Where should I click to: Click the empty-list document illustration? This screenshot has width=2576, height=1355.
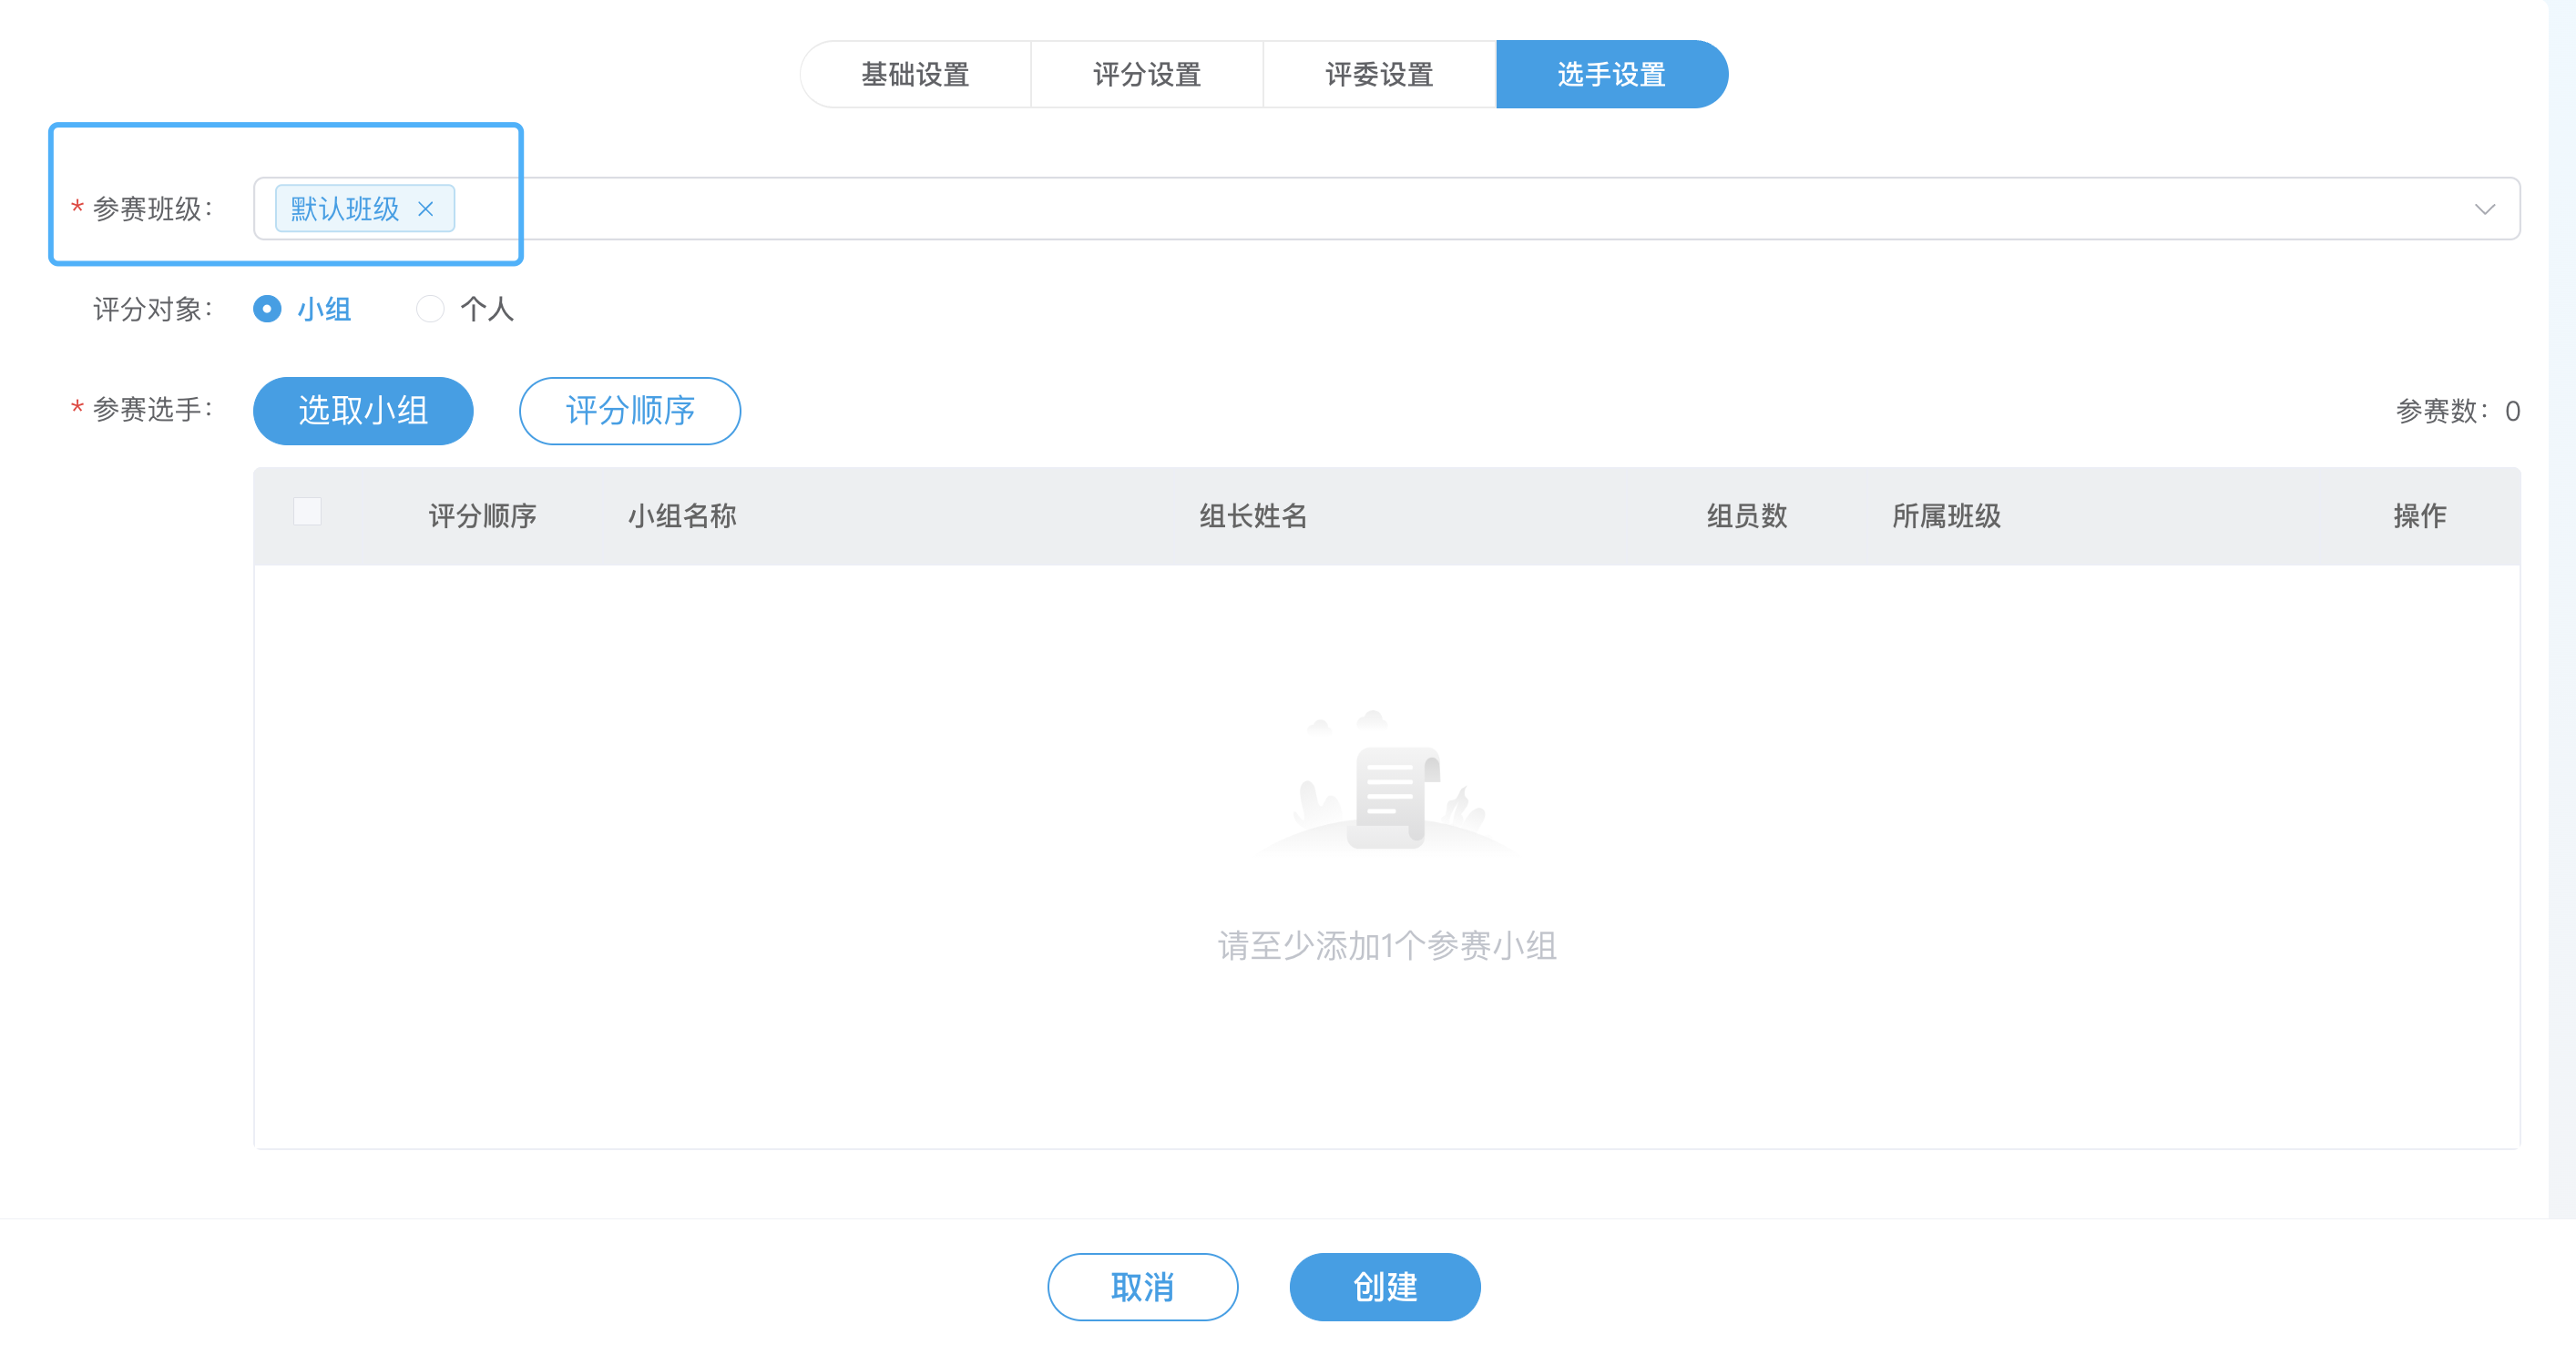point(1387,785)
